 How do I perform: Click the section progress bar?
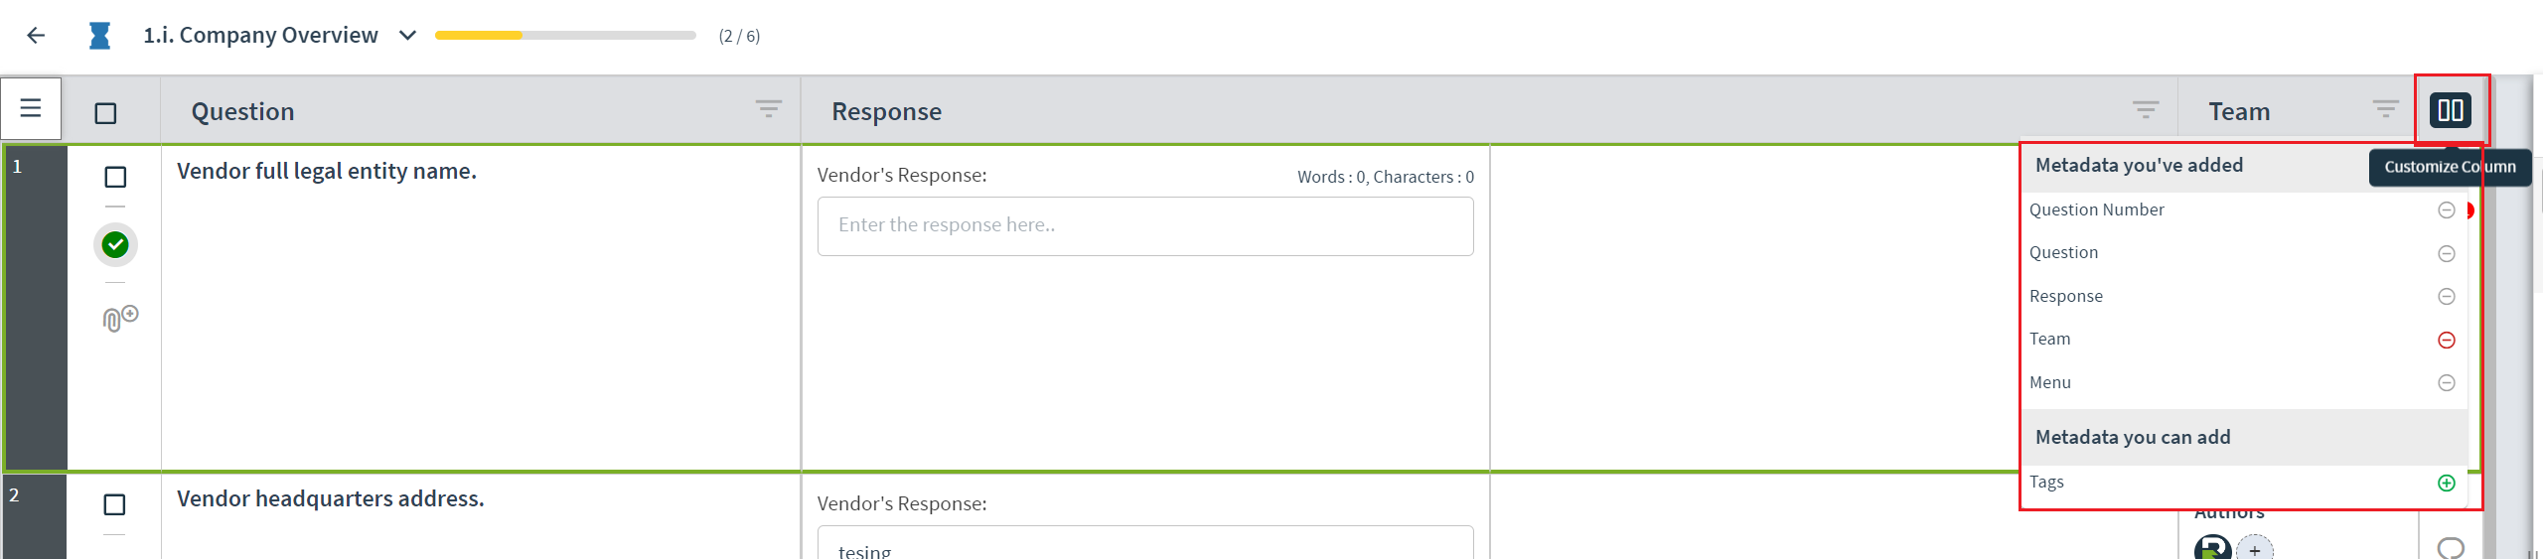pyautogui.click(x=565, y=36)
